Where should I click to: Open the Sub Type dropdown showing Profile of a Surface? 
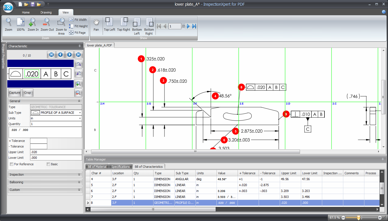click(80, 113)
